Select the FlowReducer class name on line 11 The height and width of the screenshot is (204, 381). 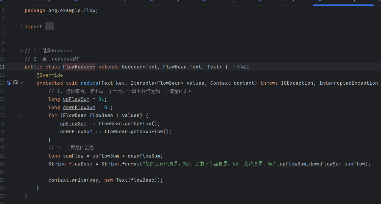point(79,67)
